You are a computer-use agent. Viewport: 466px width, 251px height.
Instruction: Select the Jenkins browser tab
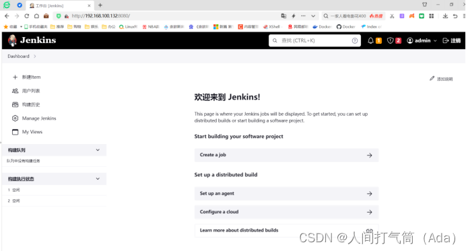tap(59, 5)
